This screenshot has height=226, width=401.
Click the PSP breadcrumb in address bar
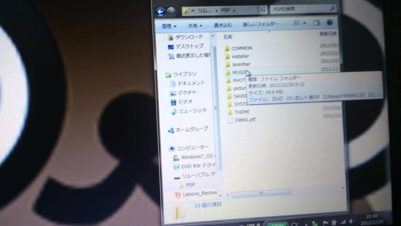(x=225, y=10)
